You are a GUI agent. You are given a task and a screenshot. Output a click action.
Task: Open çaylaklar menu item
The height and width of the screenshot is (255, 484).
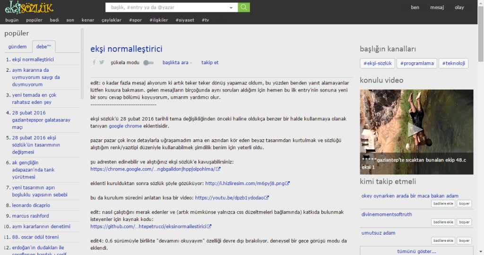click(x=112, y=20)
